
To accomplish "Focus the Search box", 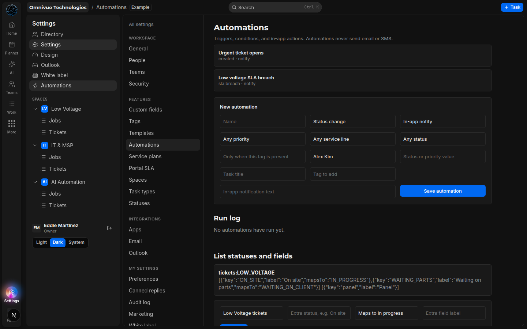I will [275, 7].
